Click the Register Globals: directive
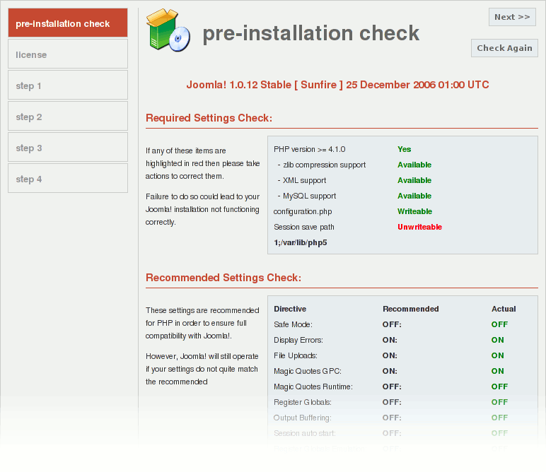Viewport: 546px width, 472px height. click(x=303, y=403)
